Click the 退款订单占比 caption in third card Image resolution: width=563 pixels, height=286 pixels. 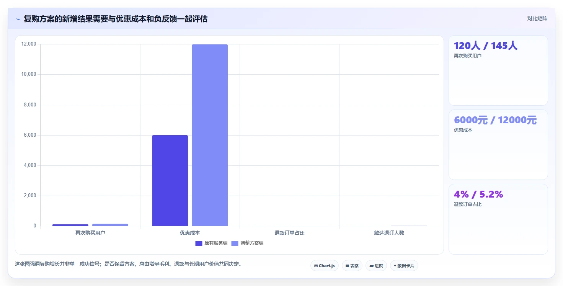[468, 204]
